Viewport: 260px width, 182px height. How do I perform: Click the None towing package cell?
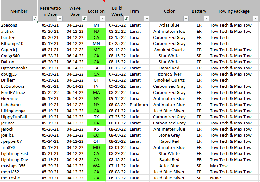pyautogui.click(x=216, y=178)
